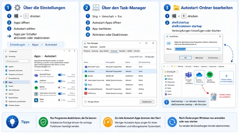Open Personalisierung in settings sidebar
Image resolution: width=239 pixels, height=134 pixels.
12,78
